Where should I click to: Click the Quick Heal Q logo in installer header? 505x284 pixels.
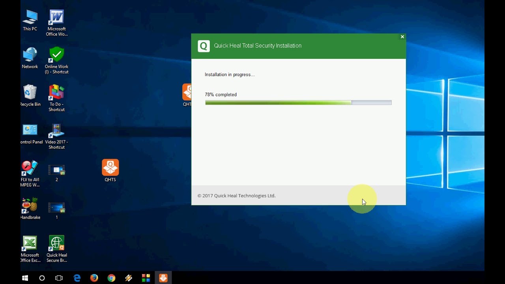tap(204, 46)
